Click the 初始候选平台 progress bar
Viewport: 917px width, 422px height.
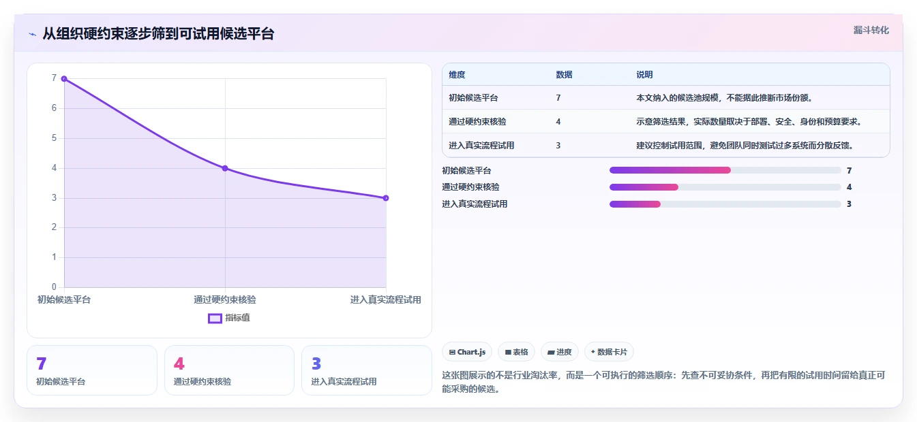(725, 170)
